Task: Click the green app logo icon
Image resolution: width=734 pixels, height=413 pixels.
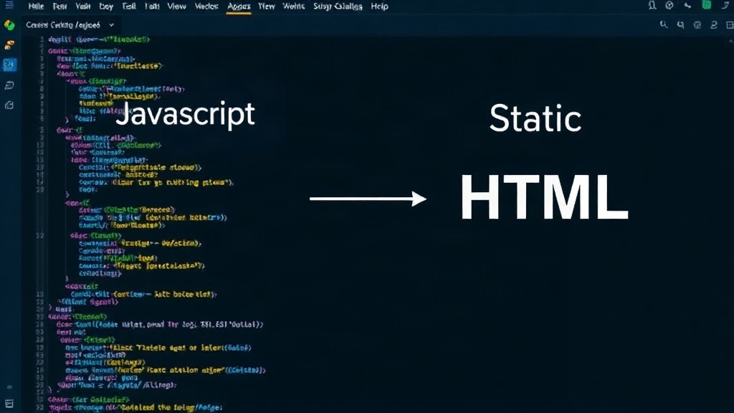Action: (9, 25)
